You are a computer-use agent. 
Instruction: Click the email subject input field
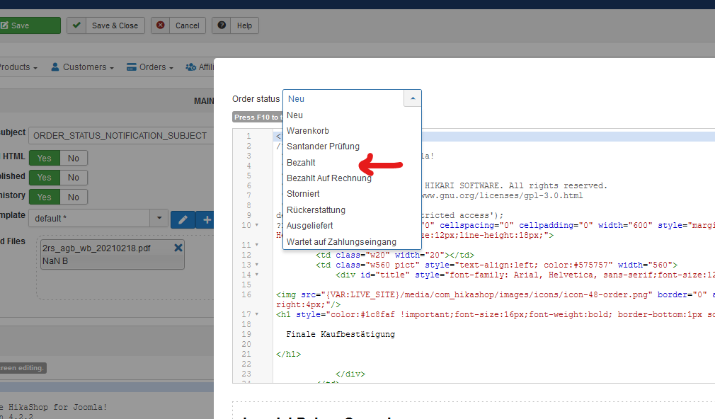click(120, 135)
